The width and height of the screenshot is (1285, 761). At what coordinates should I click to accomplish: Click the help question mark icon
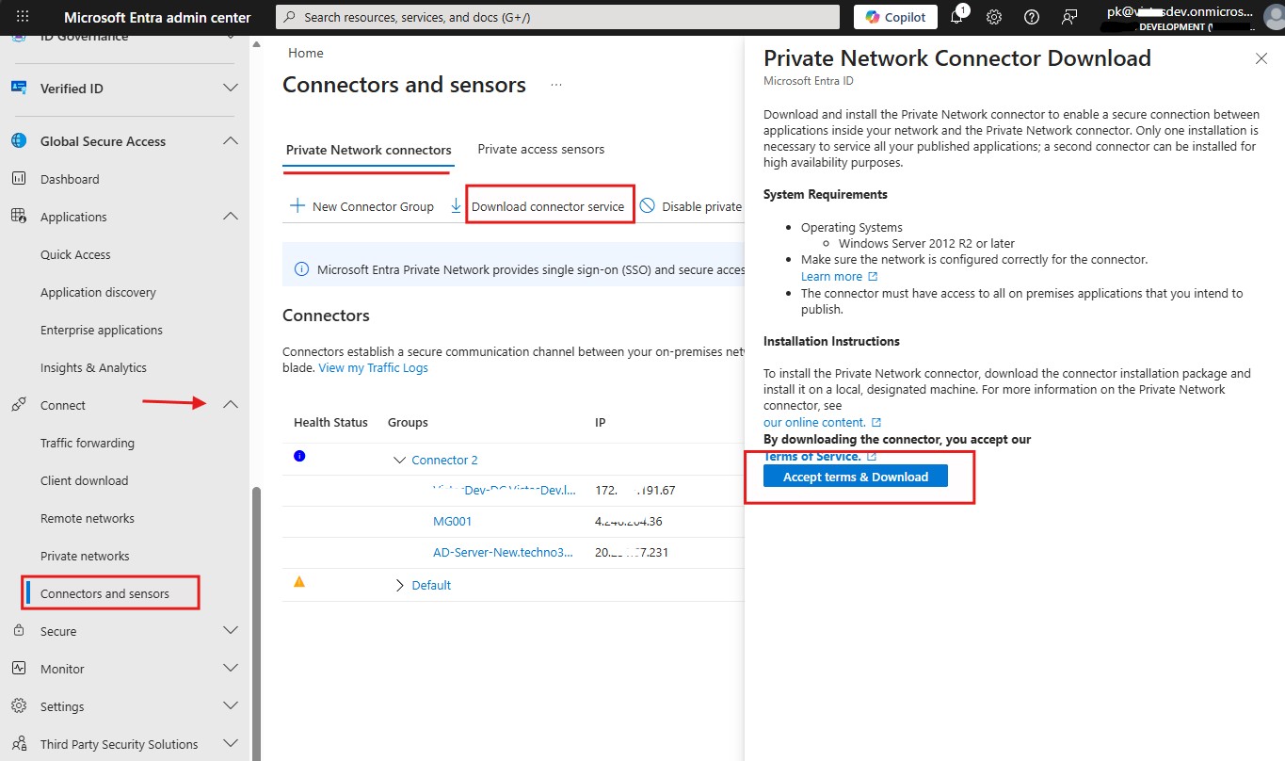pyautogui.click(x=1031, y=16)
